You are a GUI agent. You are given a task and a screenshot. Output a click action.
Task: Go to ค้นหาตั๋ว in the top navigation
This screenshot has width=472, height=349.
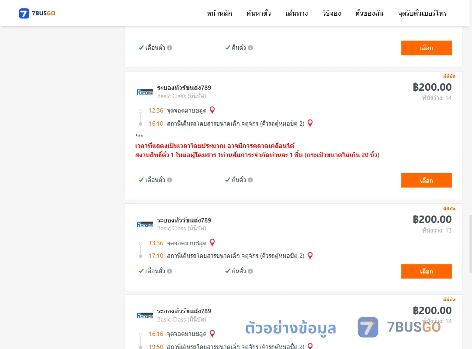[259, 14]
